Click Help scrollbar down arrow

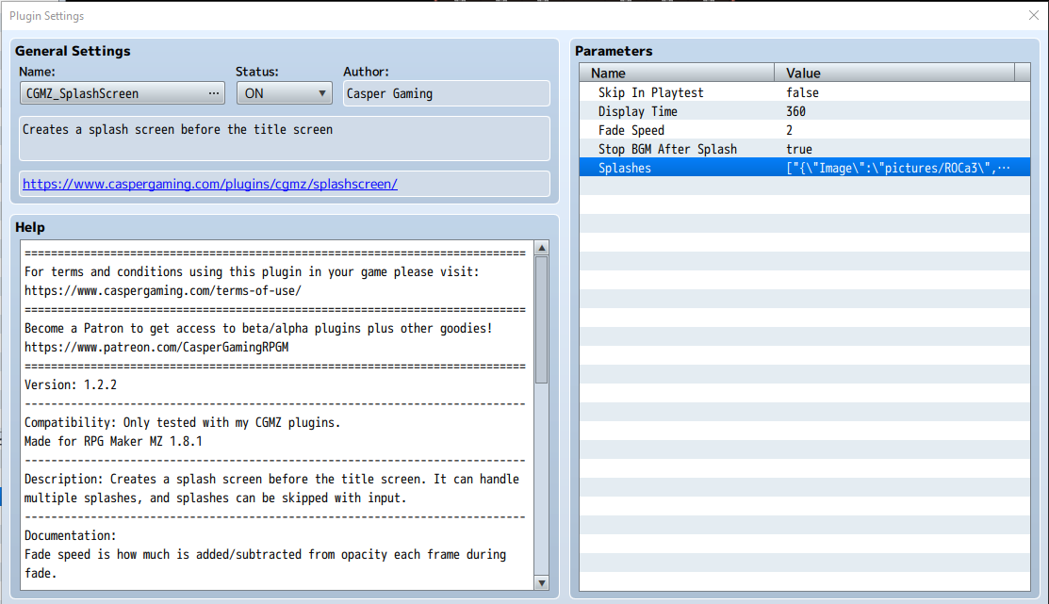542,582
